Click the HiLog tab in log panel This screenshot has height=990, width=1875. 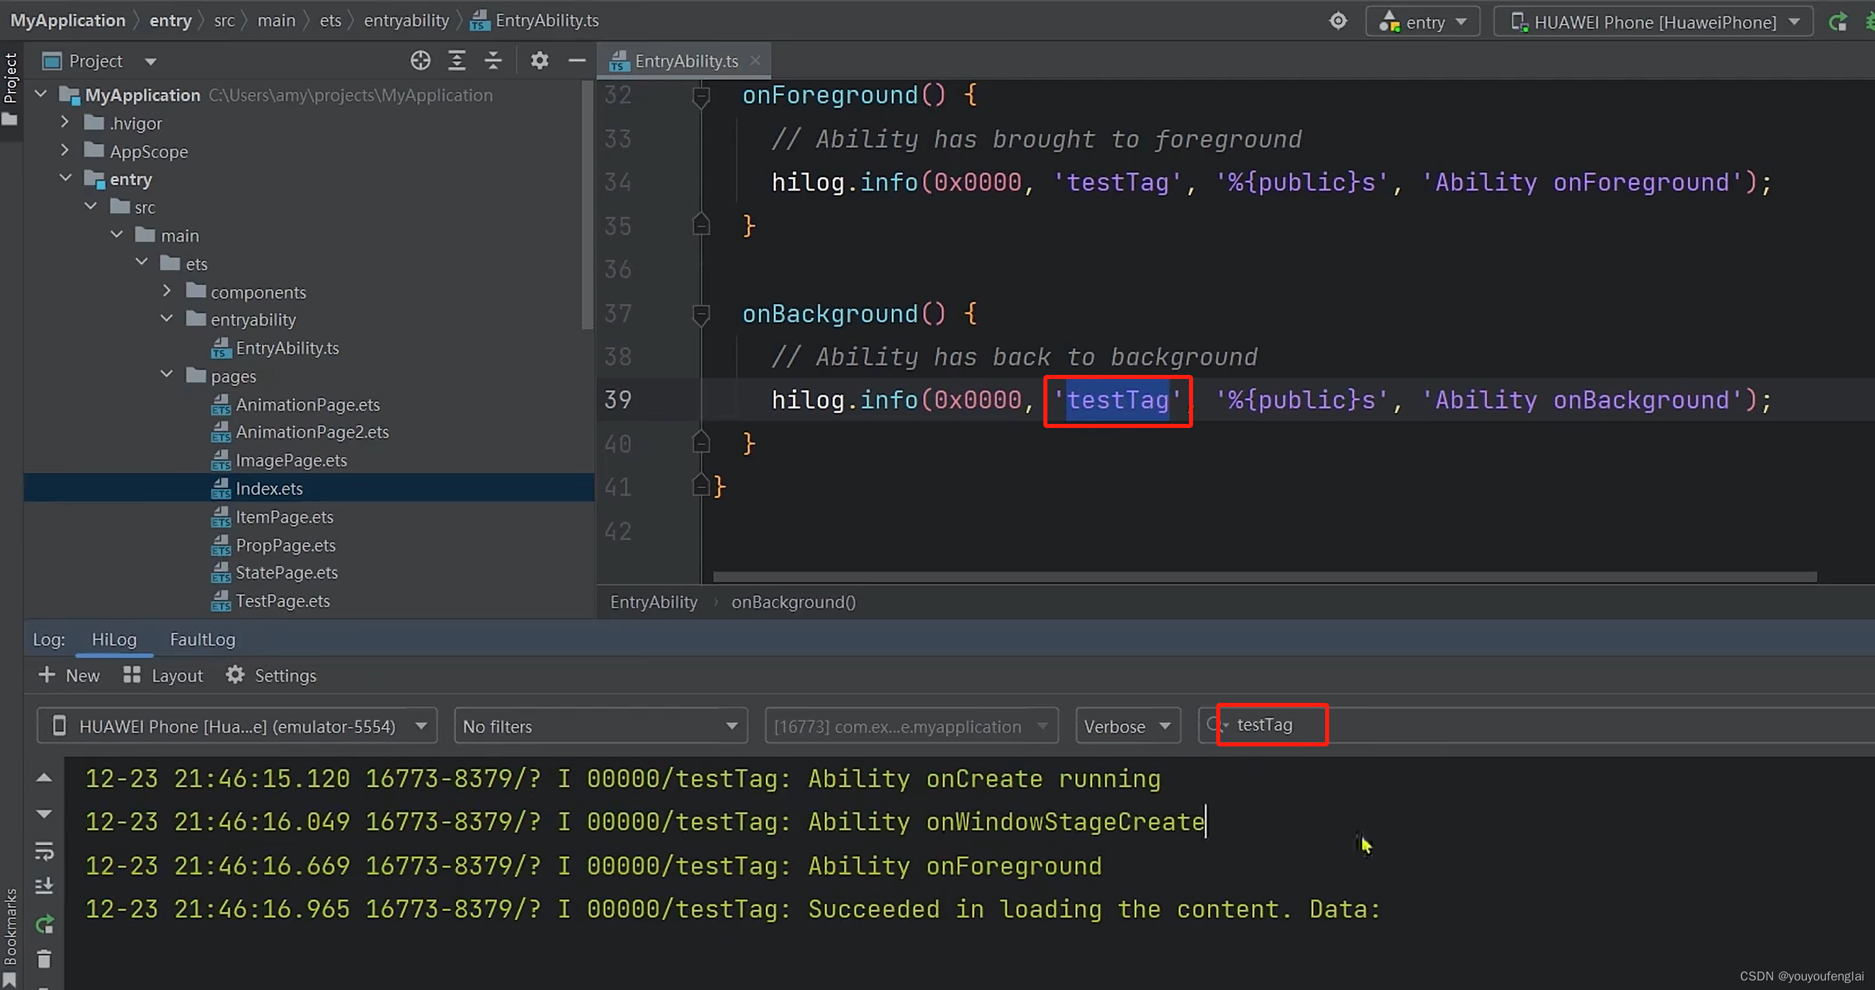coord(113,638)
